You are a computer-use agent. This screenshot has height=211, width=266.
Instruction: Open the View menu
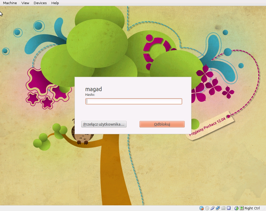pos(25,3)
